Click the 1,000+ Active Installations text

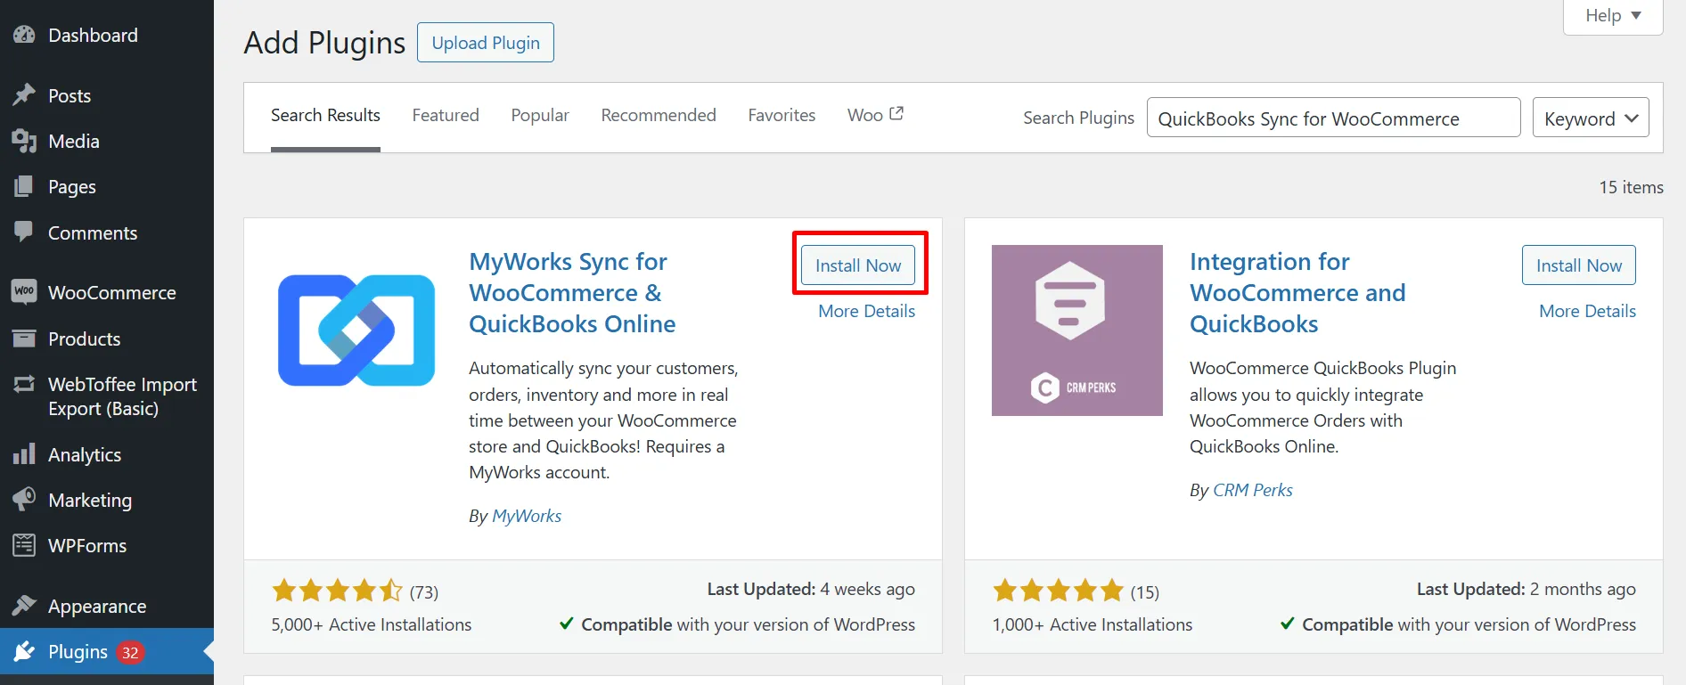1093,624
